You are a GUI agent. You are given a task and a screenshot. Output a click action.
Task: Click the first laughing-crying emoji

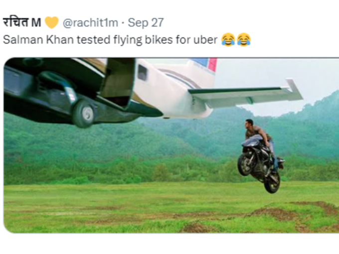[x=228, y=40]
